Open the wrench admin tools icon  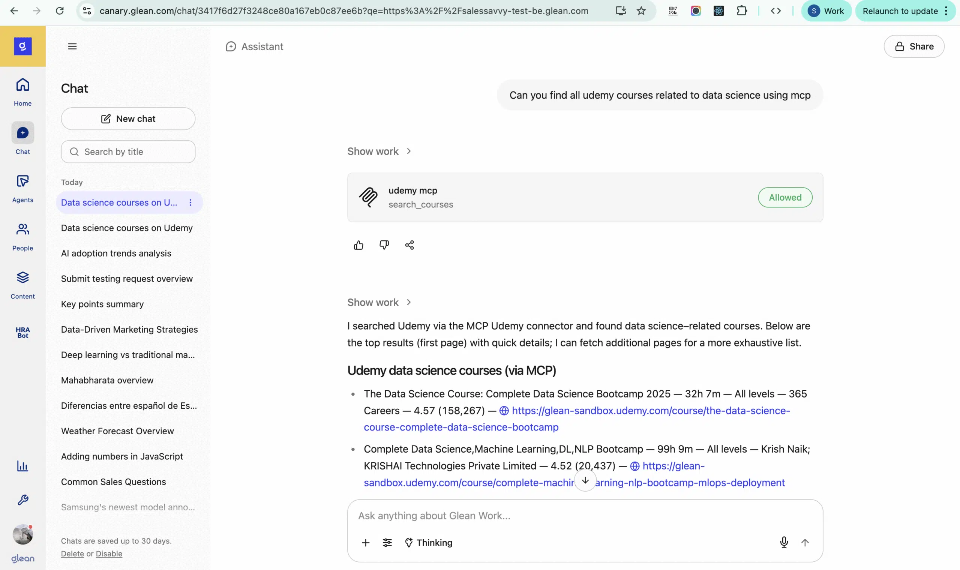coord(22,500)
